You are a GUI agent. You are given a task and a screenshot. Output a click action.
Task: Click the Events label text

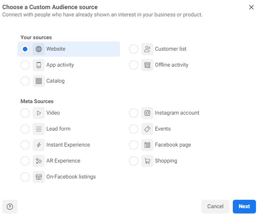pyautogui.click(x=163, y=129)
